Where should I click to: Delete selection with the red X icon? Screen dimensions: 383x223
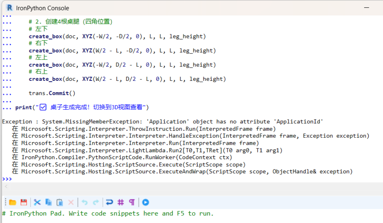71,202
